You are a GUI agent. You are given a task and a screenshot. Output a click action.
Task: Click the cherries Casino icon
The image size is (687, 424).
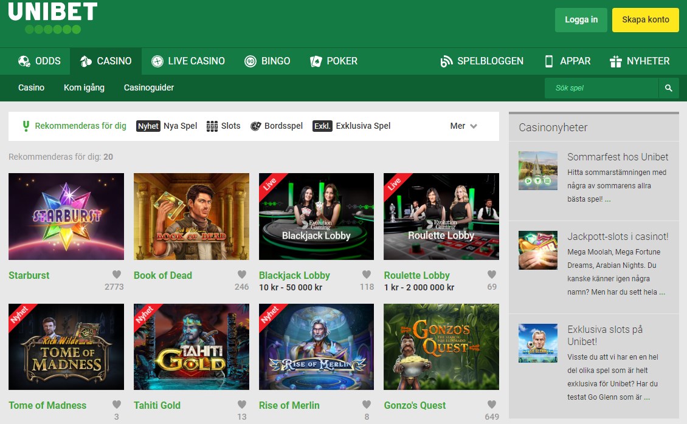(x=86, y=61)
